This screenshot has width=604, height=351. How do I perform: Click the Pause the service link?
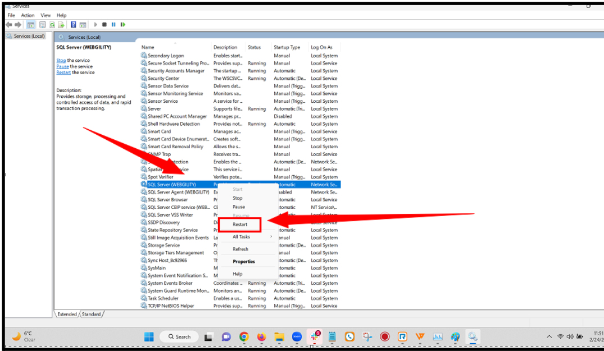coord(62,67)
